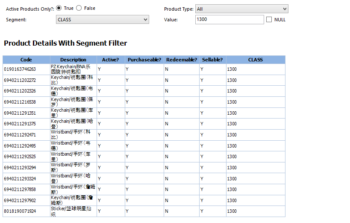
Task: Select product code 6940211202272 cell
Action: (20, 80)
